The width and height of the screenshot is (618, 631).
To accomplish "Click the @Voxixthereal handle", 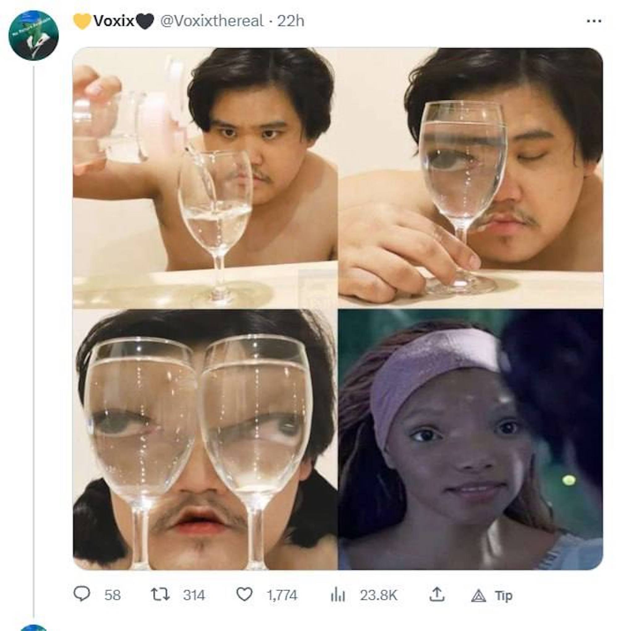I will pos(212,21).
